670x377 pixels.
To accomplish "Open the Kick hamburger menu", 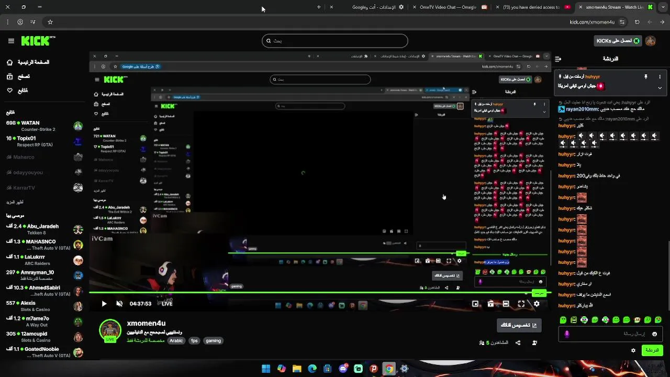I will (x=11, y=41).
